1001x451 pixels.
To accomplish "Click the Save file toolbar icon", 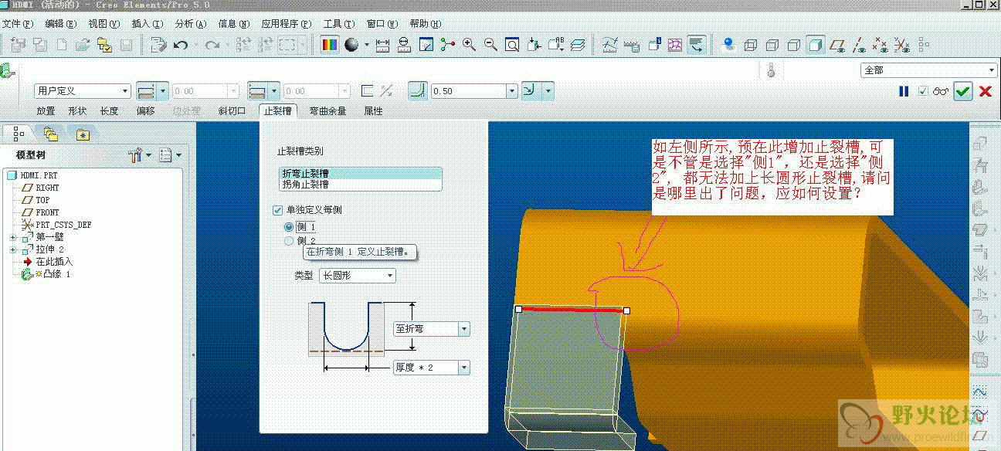I will 127,45.
